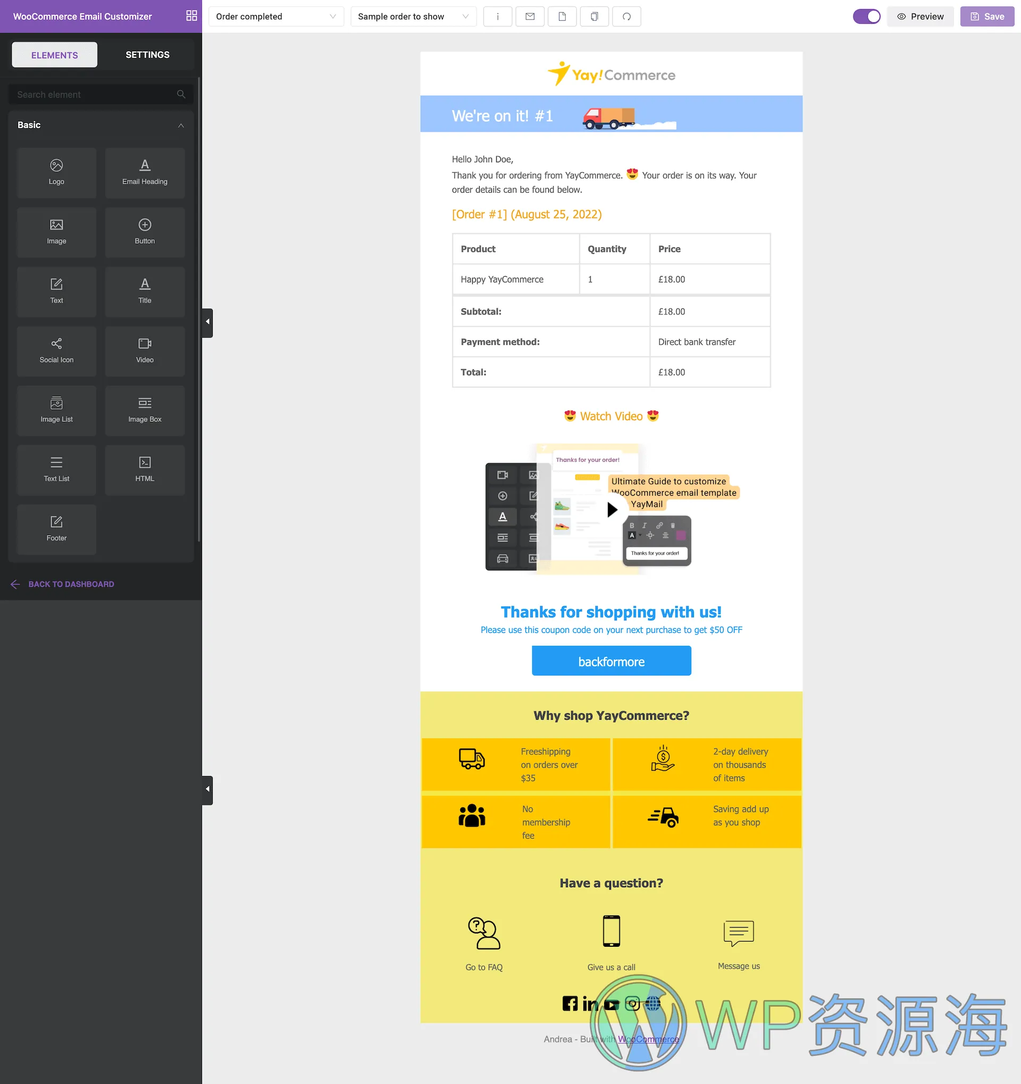
Task: Open the Sample order to show dropdown
Action: [413, 16]
